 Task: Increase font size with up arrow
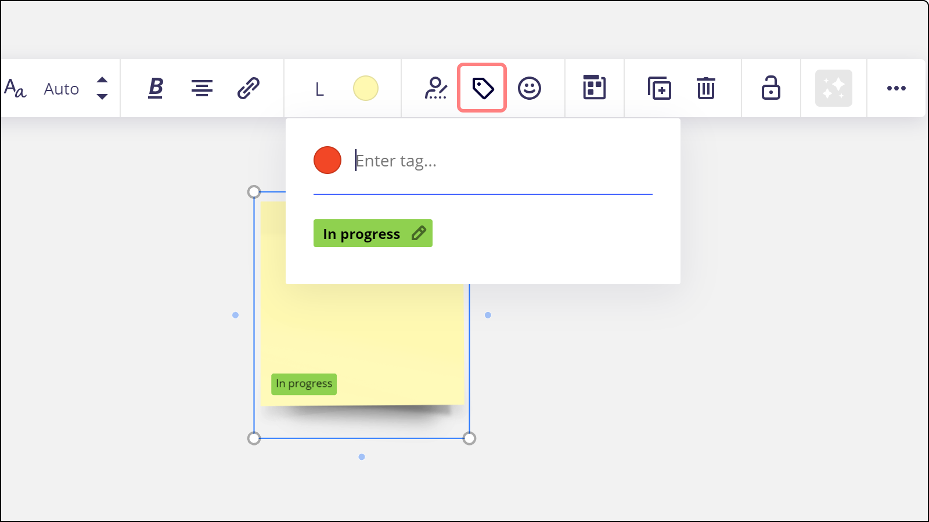pos(102,80)
